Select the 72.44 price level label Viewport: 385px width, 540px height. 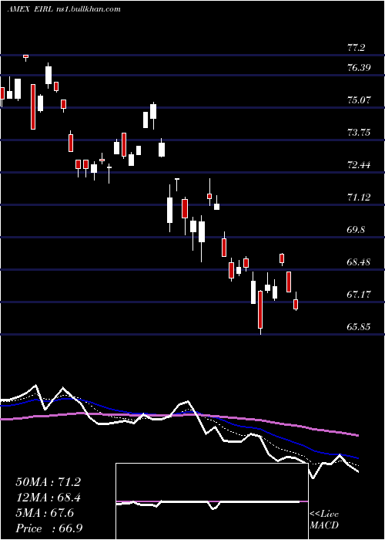[359, 165]
